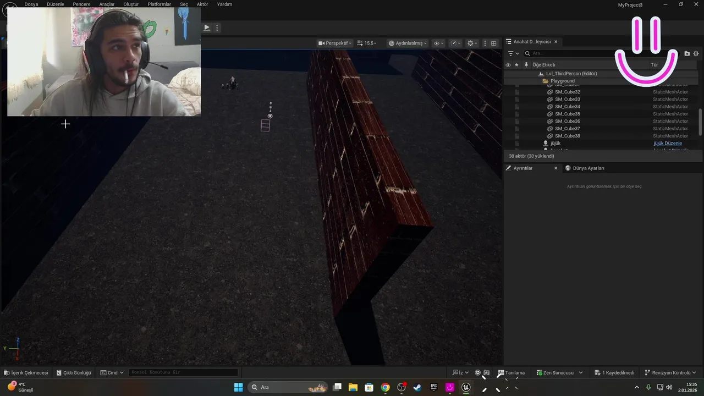
Task: Click the Unreal Engine taskbar icon
Action: click(x=466, y=387)
